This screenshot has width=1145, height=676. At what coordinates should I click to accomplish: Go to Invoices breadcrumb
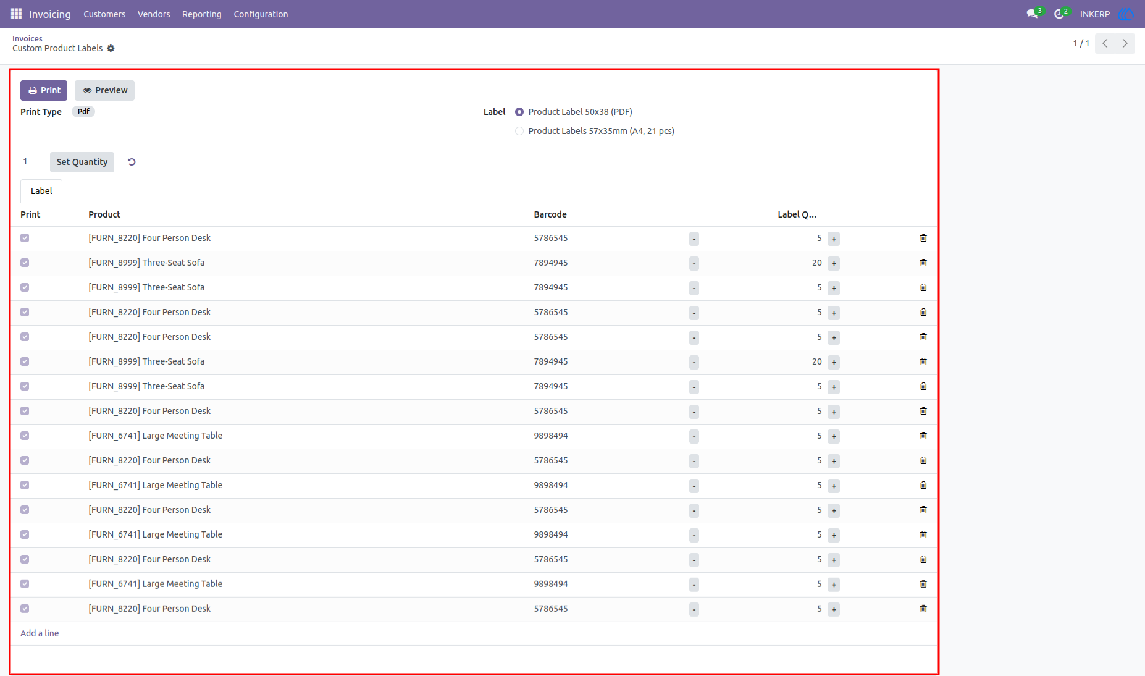27,38
